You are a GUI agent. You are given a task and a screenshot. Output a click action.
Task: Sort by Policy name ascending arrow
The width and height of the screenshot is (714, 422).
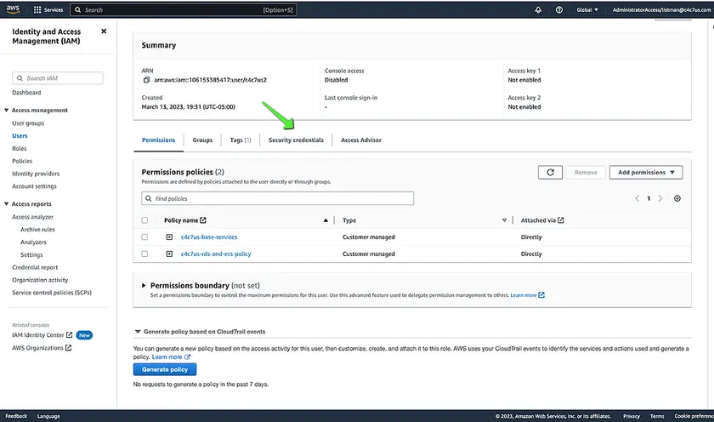tap(326, 220)
